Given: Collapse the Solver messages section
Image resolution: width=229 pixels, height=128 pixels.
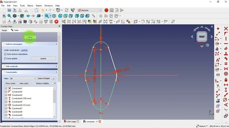Looking at the screenshot, I should [57, 44].
